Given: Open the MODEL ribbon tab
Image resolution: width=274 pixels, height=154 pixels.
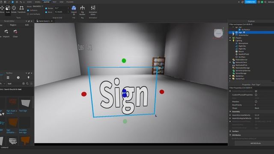Looking at the screenshot, I should [38, 2].
